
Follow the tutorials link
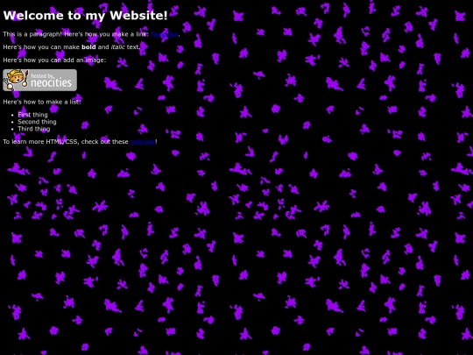coord(143,142)
